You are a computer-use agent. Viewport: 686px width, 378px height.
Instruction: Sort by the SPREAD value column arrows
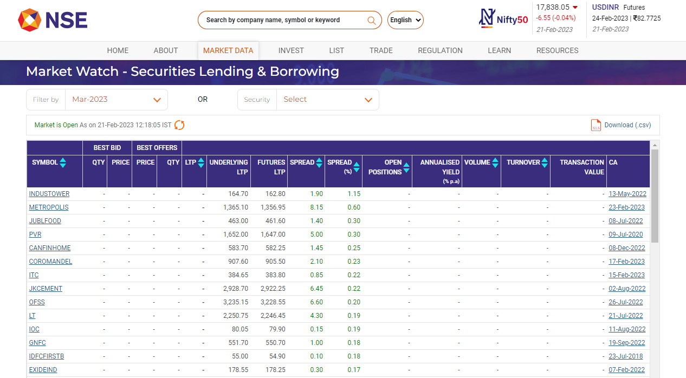(320, 162)
